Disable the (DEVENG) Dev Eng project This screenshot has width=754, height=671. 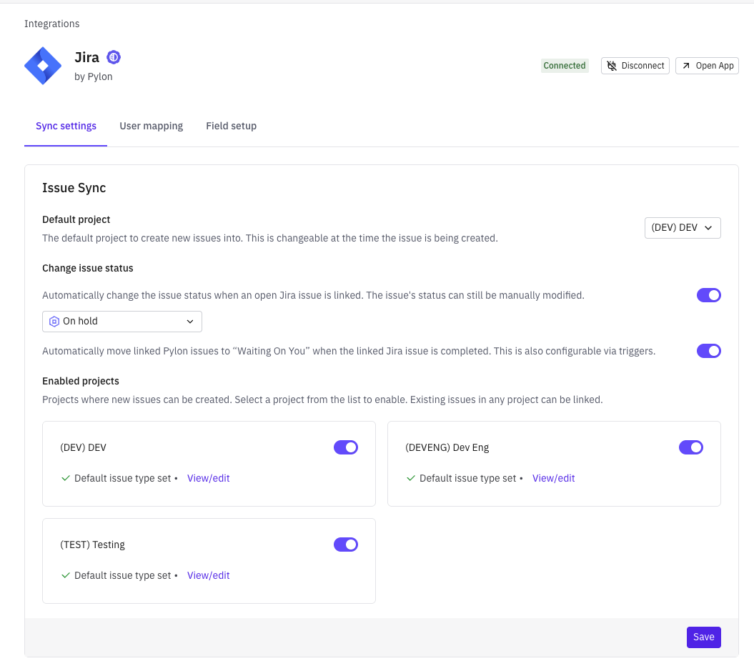coord(690,447)
